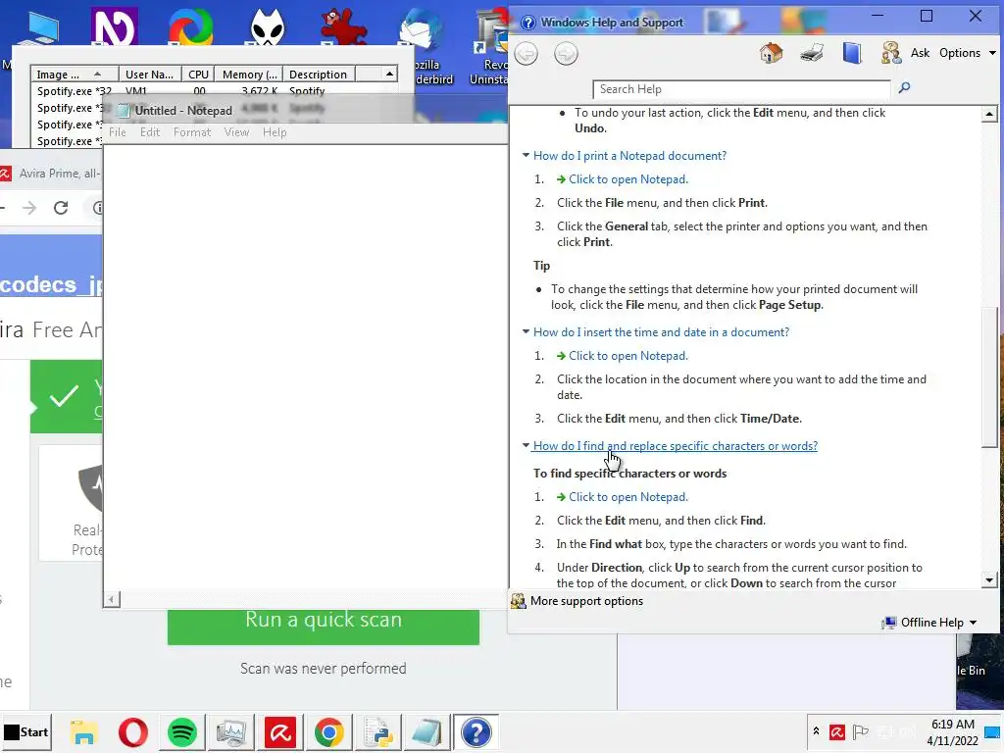This screenshot has width=1004, height=753.
Task: Open Spotify from the taskbar
Action: coord(181,731)
